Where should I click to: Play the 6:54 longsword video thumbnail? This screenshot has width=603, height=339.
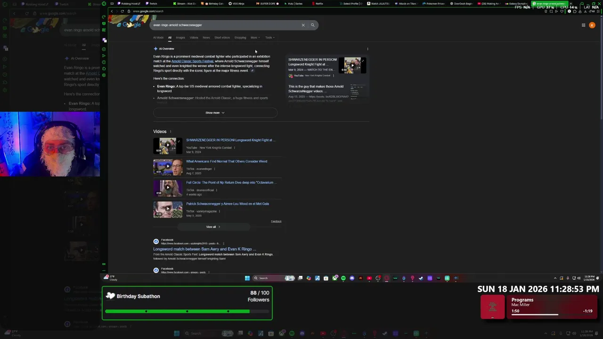click(168, 145)
